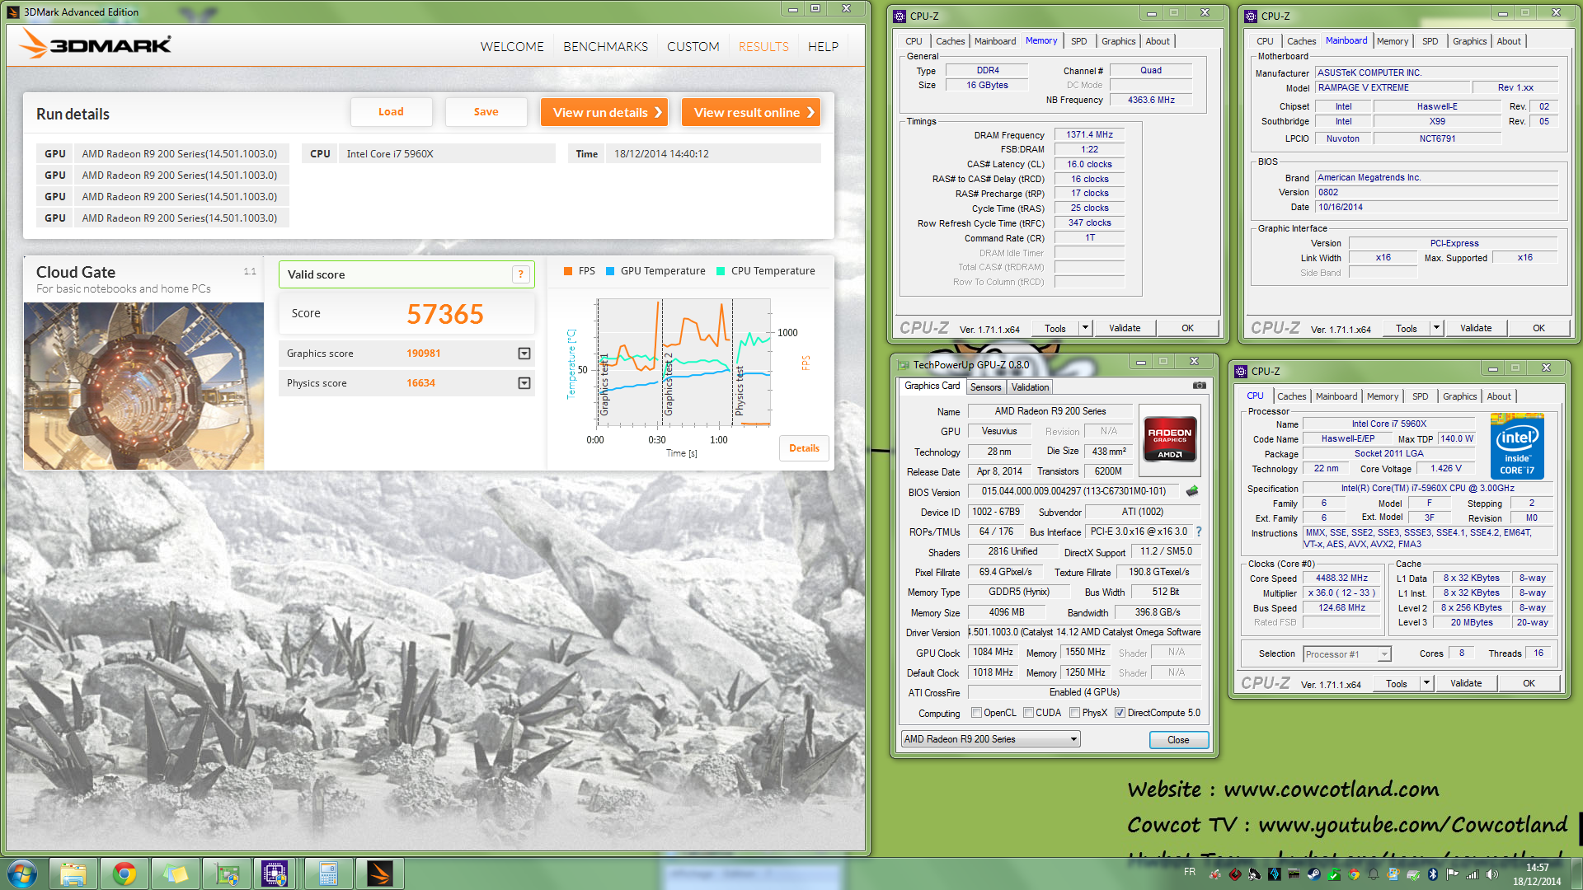The image size is (1583, 890).
Task: Enable the CUDA checkbox in GPU-Z
Action: click(1028, 713)
